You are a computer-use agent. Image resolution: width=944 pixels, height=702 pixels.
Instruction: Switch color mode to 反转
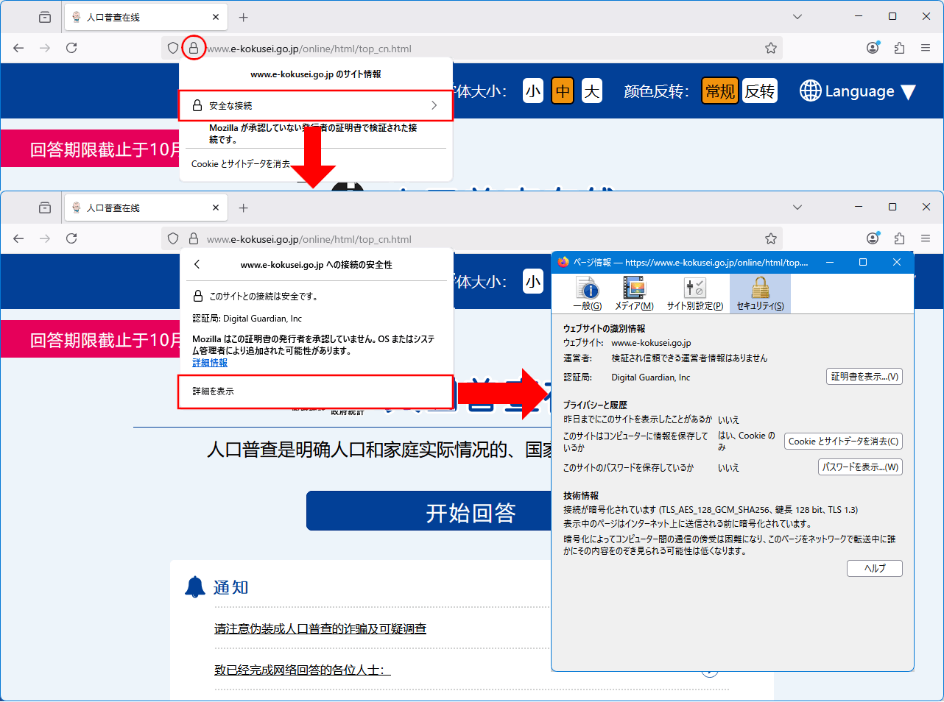759,91
